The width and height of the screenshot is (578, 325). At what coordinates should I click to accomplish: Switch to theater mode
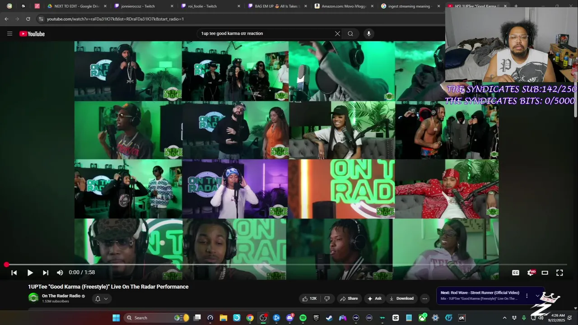[545, 273]
